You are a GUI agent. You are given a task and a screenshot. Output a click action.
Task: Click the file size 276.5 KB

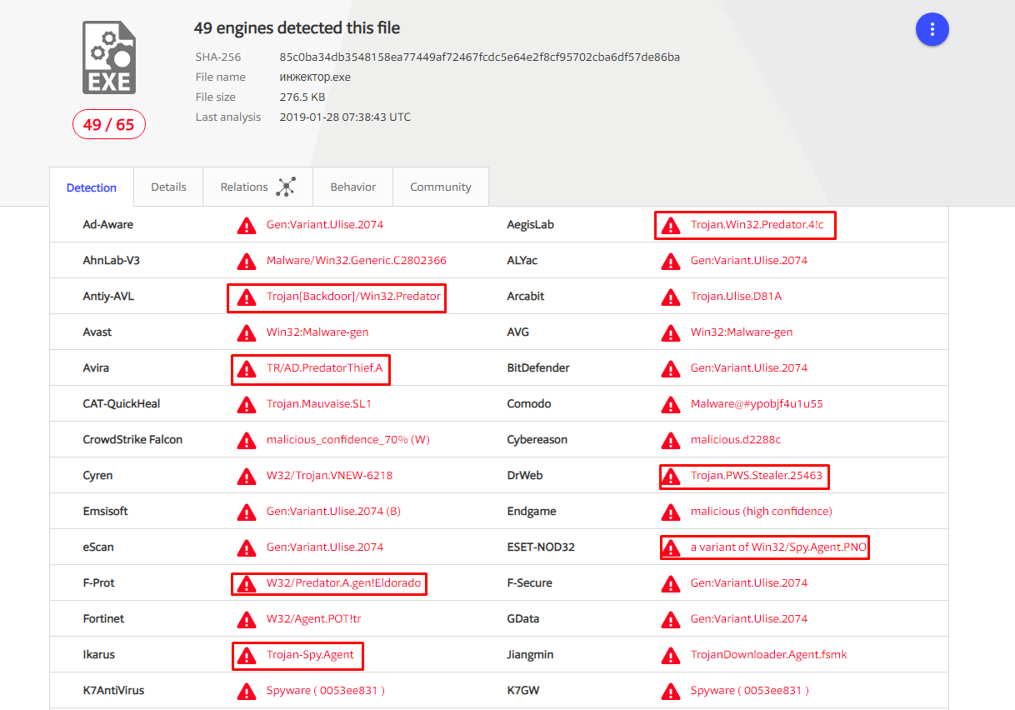point(302,97)
